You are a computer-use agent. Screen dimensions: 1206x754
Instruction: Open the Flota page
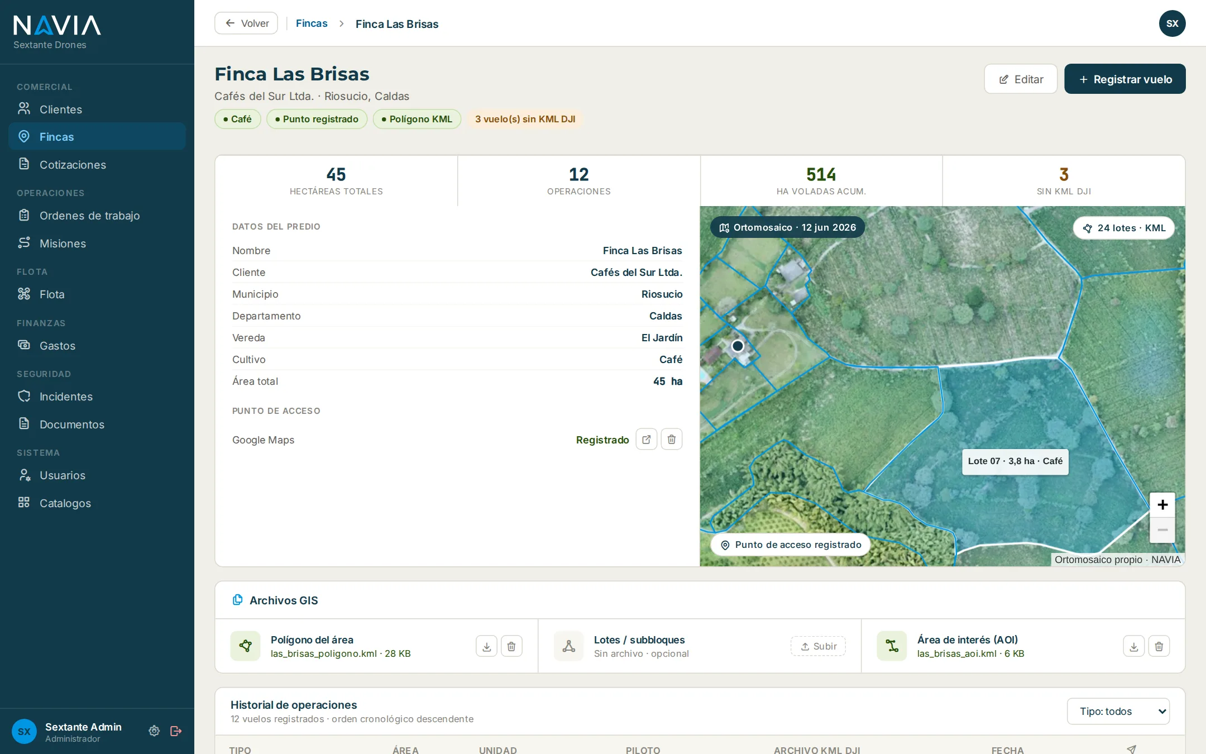tap(97, 294)
